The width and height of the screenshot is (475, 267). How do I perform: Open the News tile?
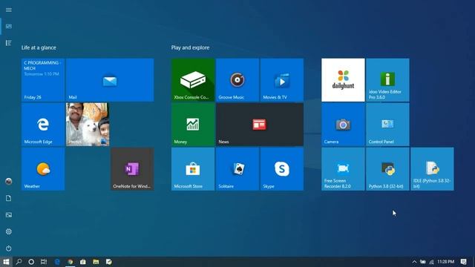point(260,125)
